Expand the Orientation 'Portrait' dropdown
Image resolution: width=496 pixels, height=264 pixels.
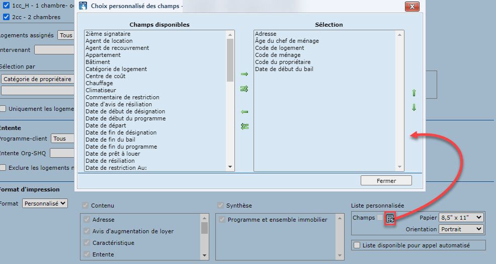pyautogui.click(x=461, y=229)
